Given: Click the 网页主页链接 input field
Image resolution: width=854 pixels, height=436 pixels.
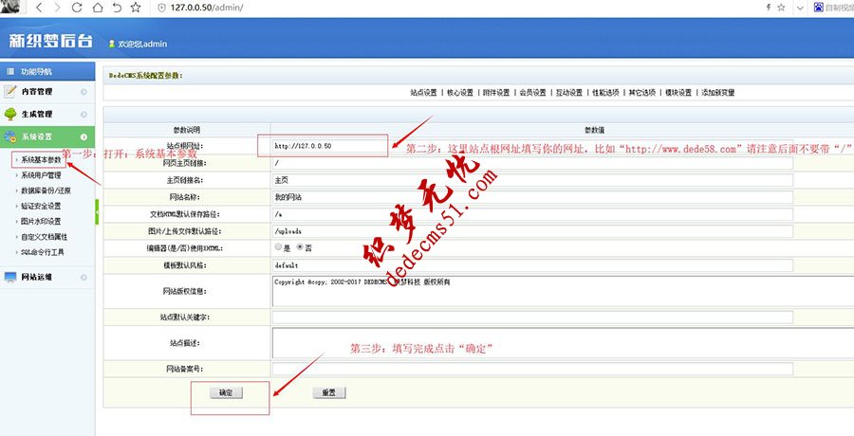Looking at the screenshot, I should [532, 163].
